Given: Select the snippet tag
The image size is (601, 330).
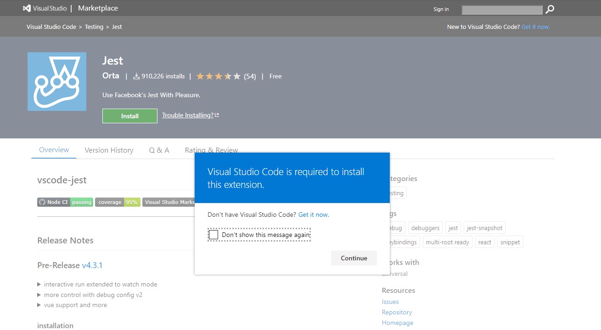Looking at the screenshot, I should [x=510, y=242].
